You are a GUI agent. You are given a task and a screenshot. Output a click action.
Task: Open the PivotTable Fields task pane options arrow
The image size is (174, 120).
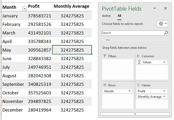(155, 8)
